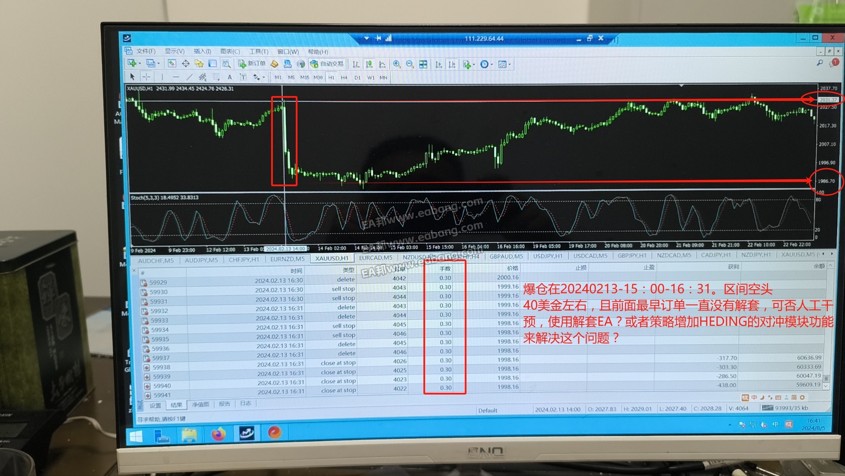The height and width of the screenshot is (476, 845).
Task: Toggle the chart auto-scroll button
Action: point(439,65)
